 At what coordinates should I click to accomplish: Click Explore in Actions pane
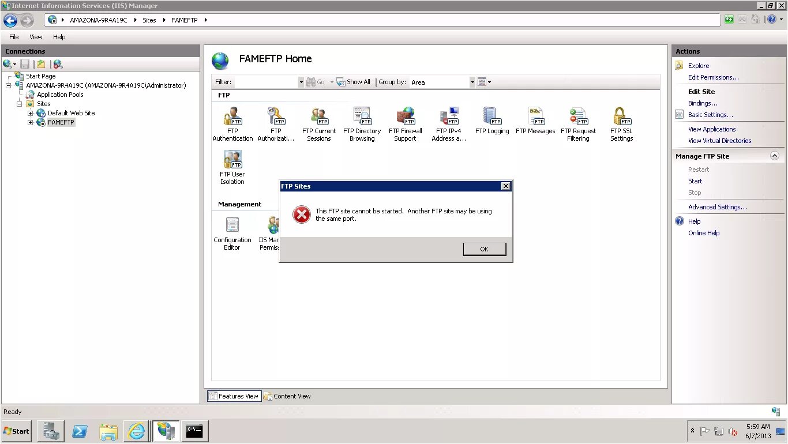[x=699, y=66]
